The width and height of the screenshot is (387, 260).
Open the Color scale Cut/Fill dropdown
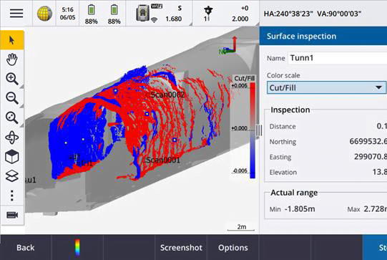click(326, 87)
